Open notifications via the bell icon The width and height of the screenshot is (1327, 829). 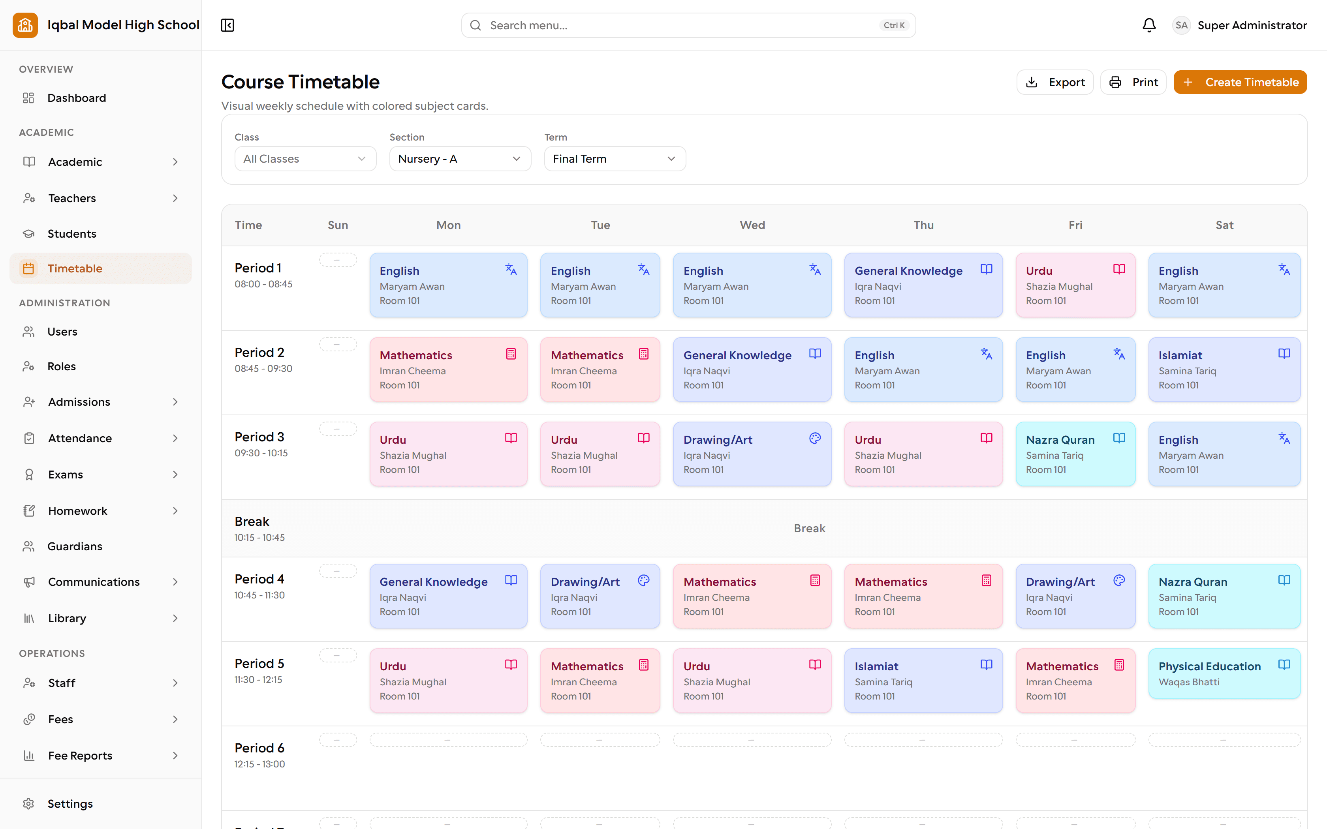[x=1149, y=25]
